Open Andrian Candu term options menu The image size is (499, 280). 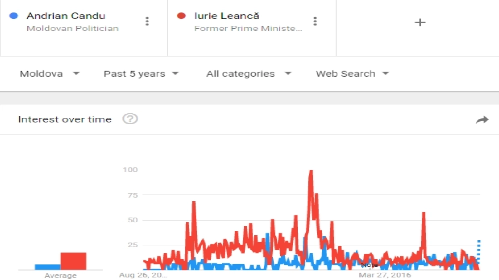pyautogui.click(x=147, y=21)
